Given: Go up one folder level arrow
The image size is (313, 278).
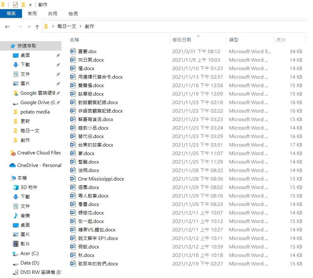Looking at the screenshot, I should [x=37, y=27].
